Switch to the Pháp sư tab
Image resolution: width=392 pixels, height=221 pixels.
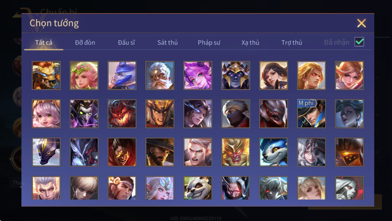pyautogui.click(x=209, y=43)
